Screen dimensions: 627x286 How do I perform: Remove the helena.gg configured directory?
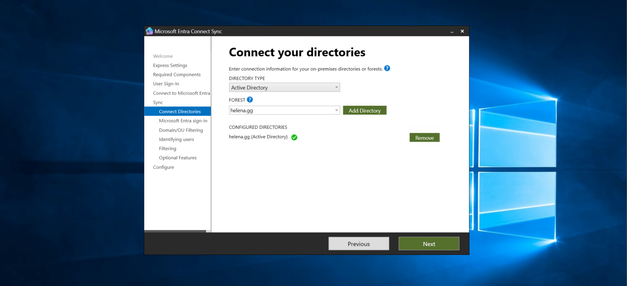pyautogui.click(x=424, y=138)
